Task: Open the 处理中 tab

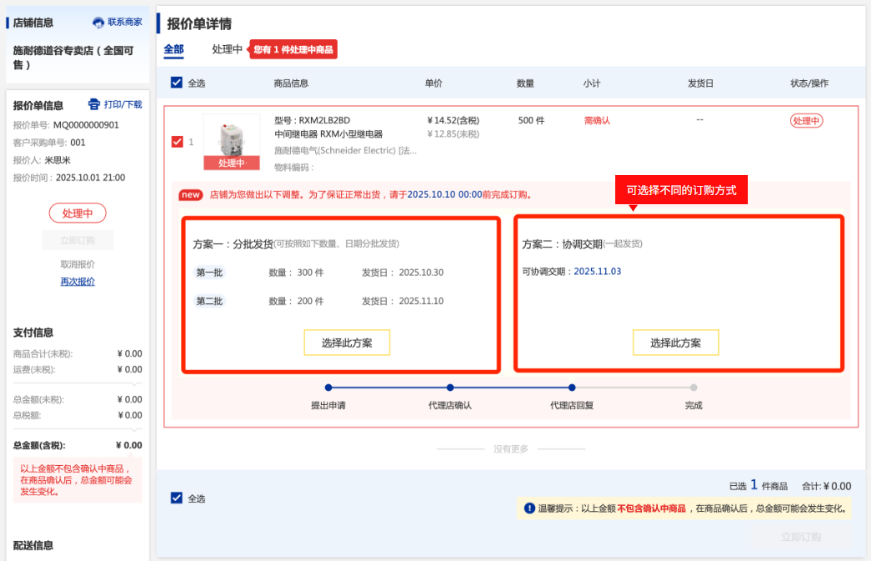Action: pyautogui.click(x=227, y=49)
